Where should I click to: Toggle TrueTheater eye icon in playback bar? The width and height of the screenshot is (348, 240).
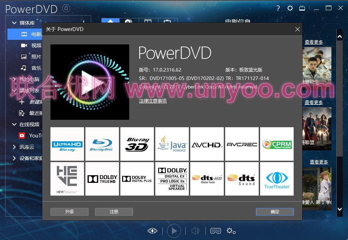(152, 231)
